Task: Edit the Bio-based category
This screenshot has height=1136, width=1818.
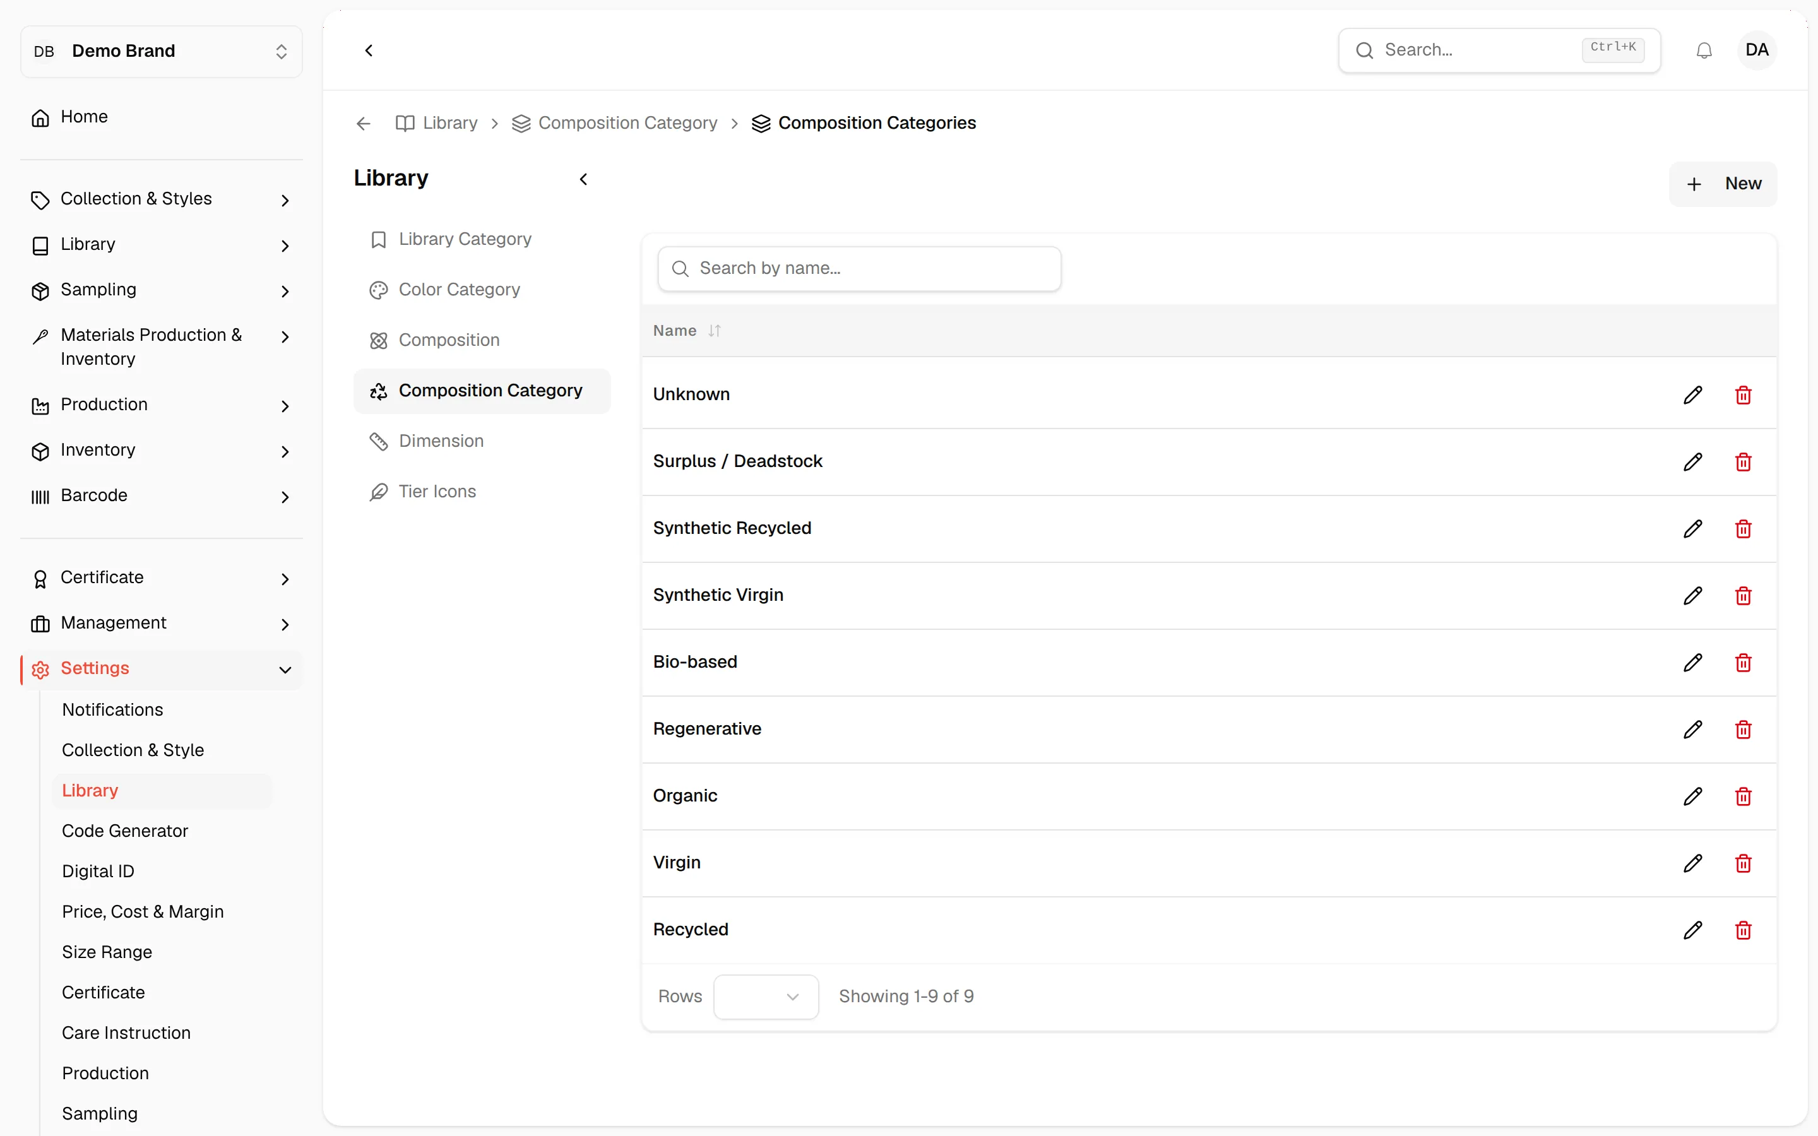Action: coord(1692,663)
